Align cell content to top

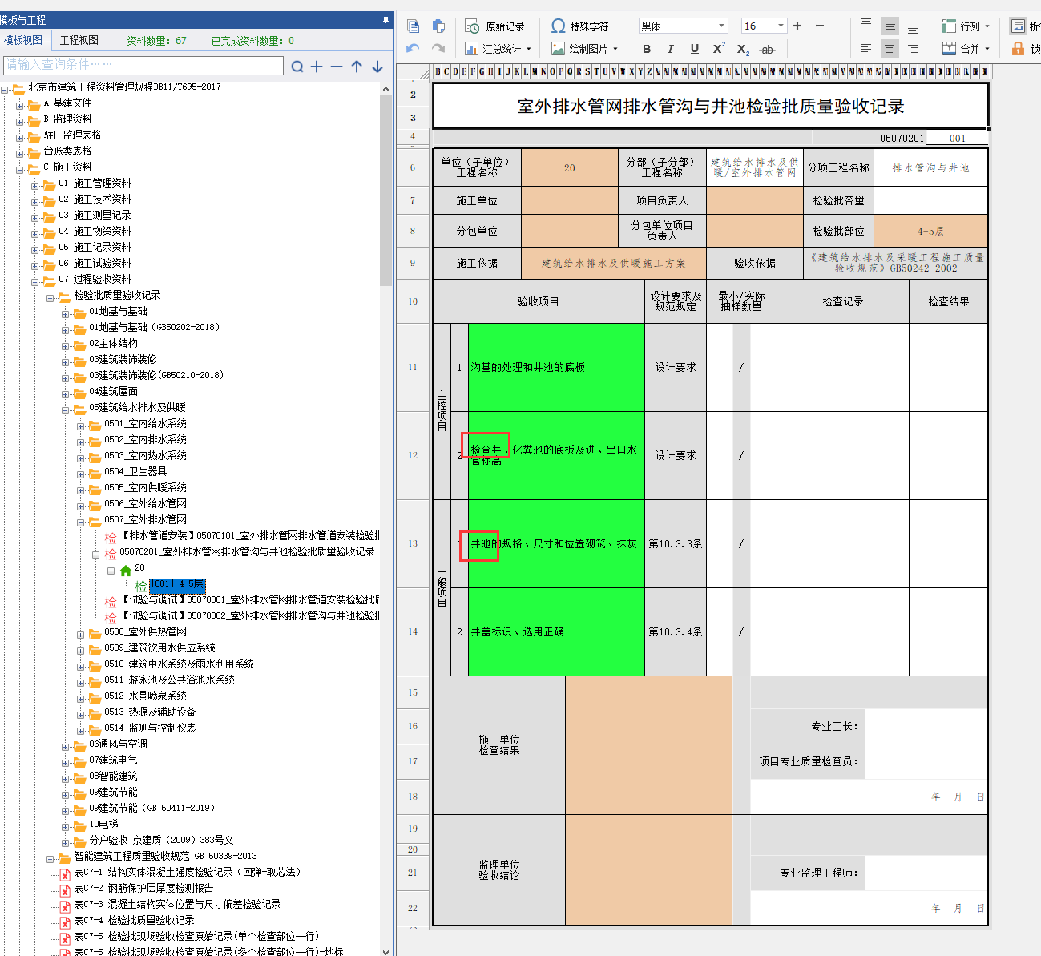tap(866, 23)
